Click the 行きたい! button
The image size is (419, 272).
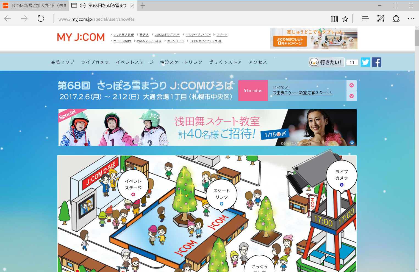326,62
